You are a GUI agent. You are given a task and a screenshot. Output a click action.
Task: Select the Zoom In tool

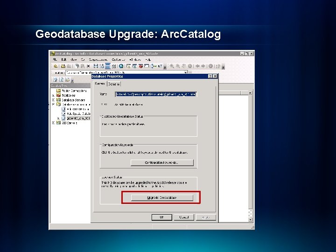coord(171,66)
